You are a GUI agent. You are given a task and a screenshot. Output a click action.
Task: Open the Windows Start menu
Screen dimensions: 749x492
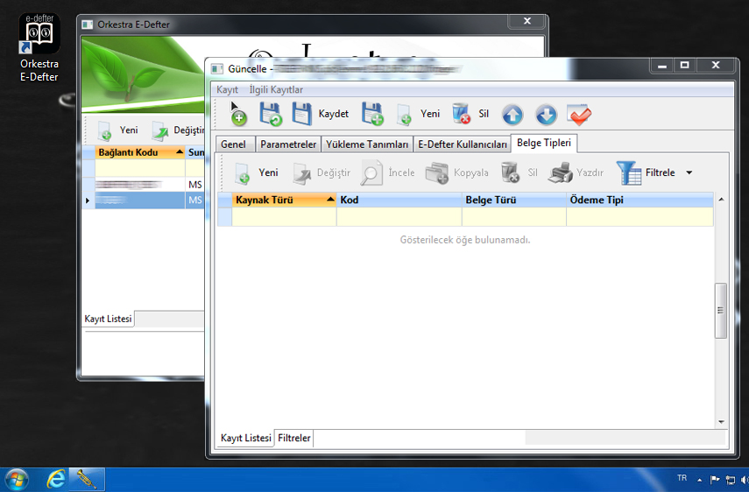[x=17, y=479]
